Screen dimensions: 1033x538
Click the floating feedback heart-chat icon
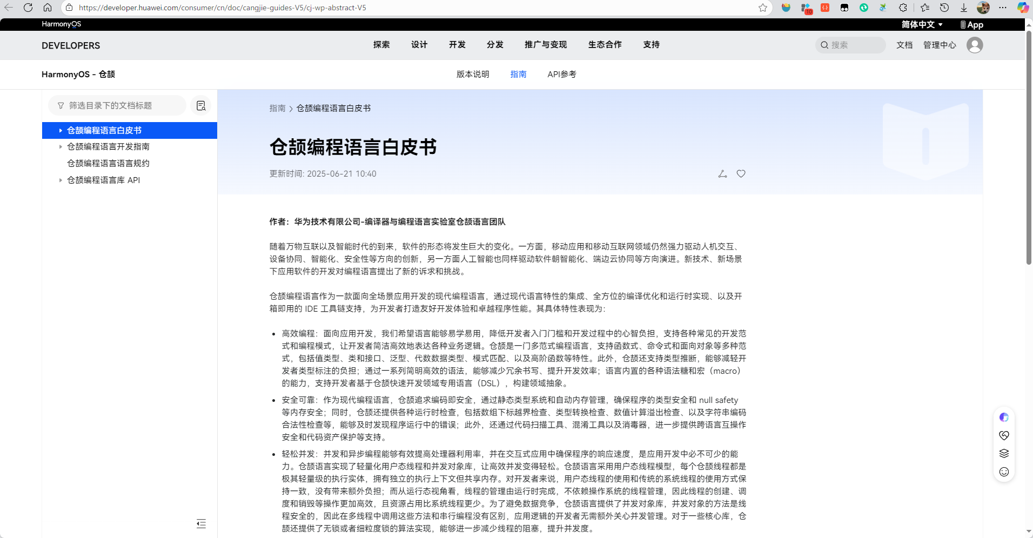[x=1004, y=435]
